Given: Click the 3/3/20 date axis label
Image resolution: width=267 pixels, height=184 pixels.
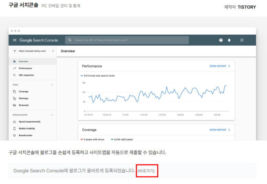Looking at the screenshot, I should (x=217, y=115).
